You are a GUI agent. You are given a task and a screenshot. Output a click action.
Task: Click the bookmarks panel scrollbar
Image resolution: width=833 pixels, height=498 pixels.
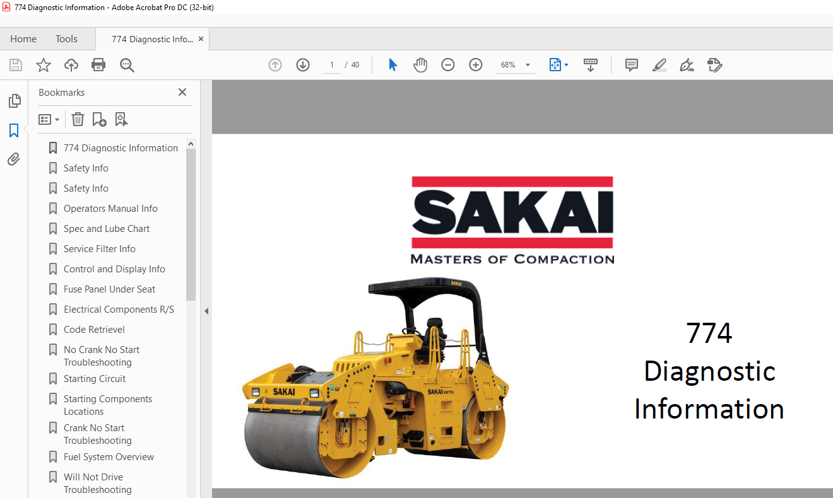191,224
